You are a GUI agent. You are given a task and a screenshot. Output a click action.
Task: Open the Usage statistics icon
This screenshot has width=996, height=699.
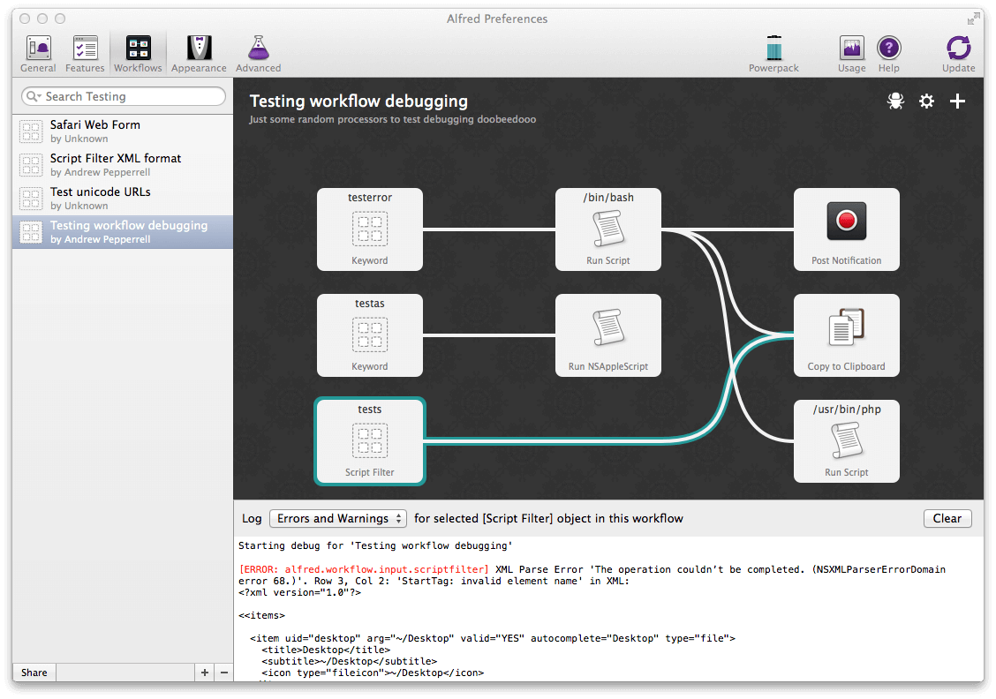coord(851,52)
